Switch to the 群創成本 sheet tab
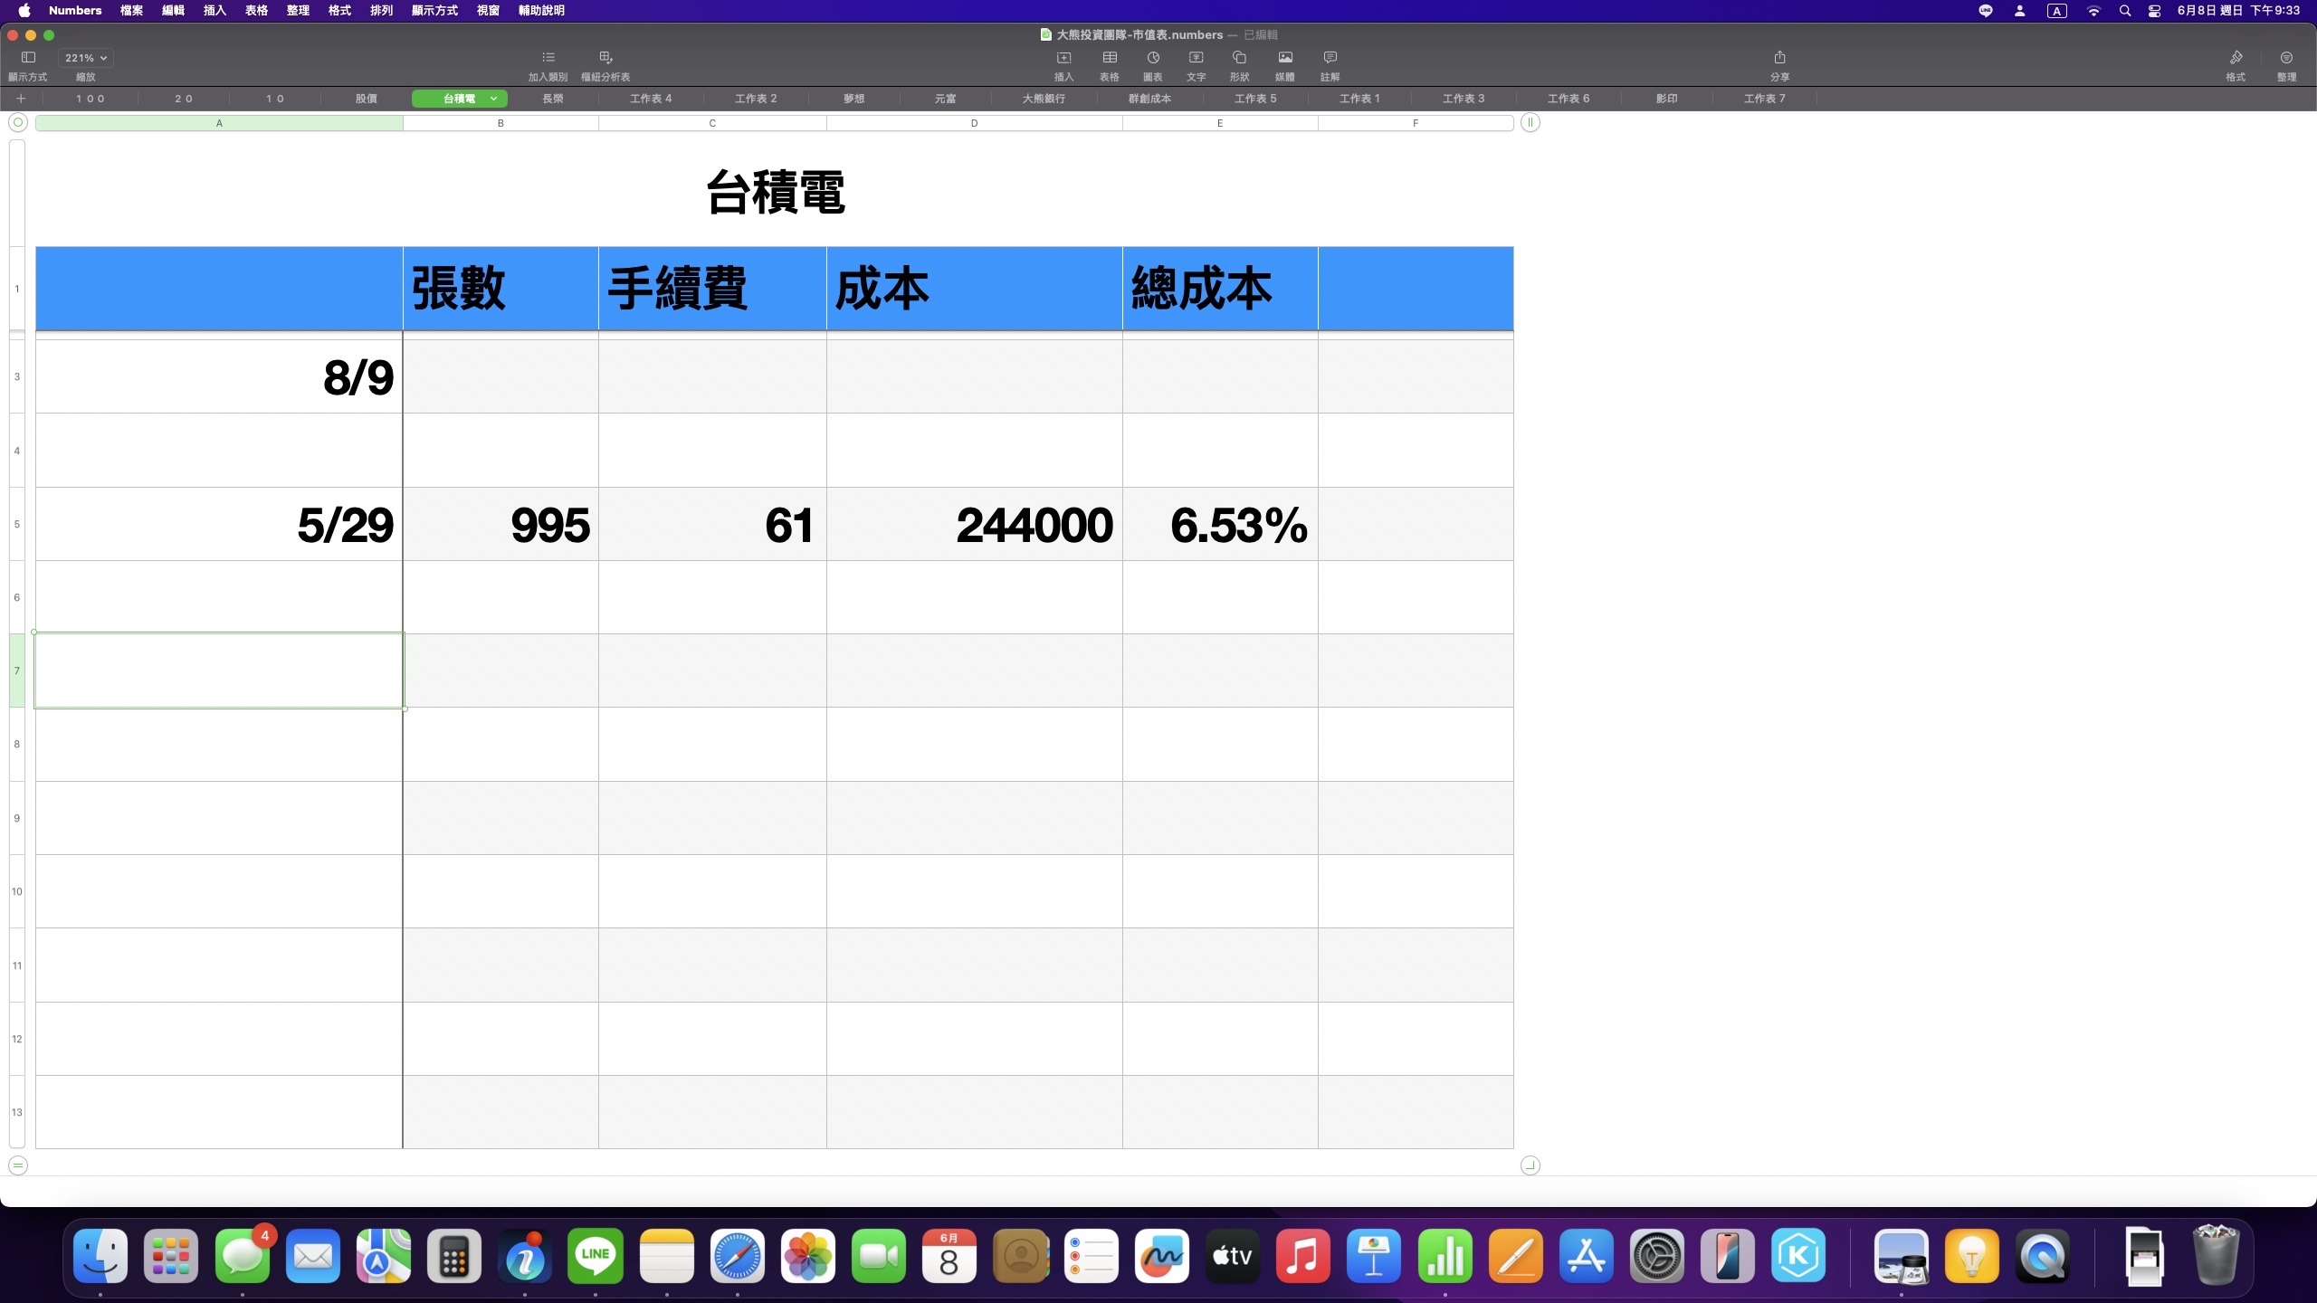The image size is (2317, 1303). pos(1149,98)
